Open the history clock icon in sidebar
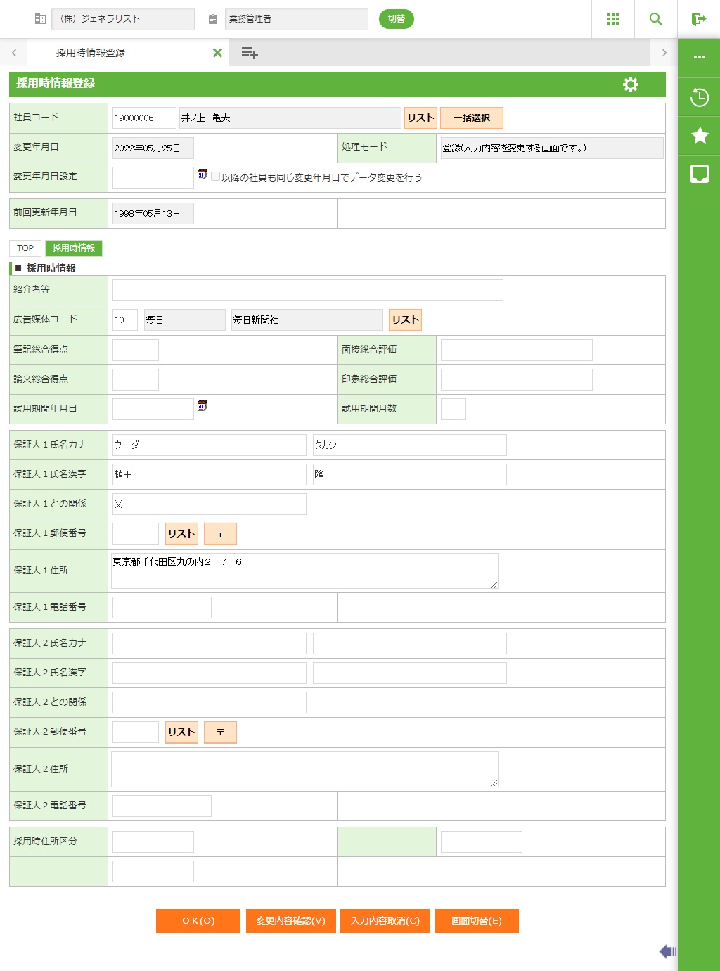Image resolution: width=720 pixels, height=971 pixels. tap(700, 97)
